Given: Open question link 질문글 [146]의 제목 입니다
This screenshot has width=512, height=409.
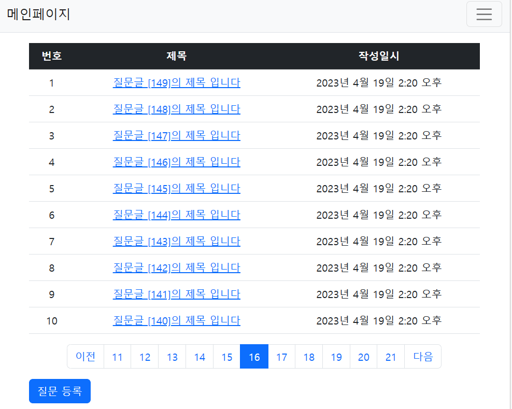Looking at the screenshot, I should coord(176,162).
